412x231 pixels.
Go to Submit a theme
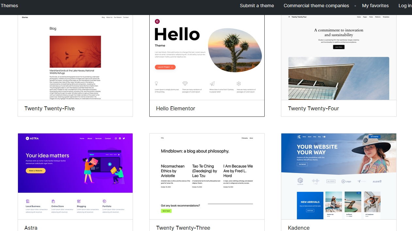[x=257, y=6]
